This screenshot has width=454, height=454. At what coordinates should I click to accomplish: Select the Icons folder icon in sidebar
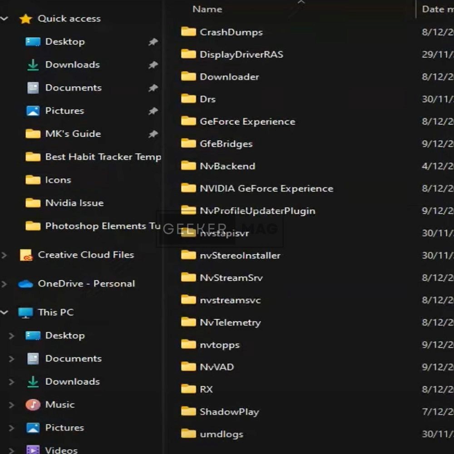point(33,180)
